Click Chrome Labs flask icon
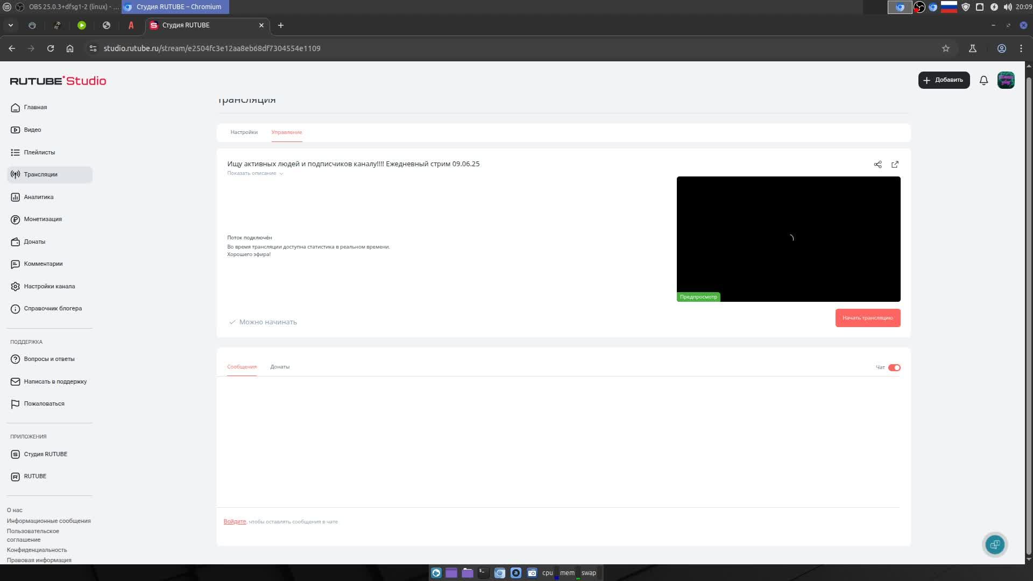Image resolution: width=1033 pixels, height=581 pixels. pos(972,48)
